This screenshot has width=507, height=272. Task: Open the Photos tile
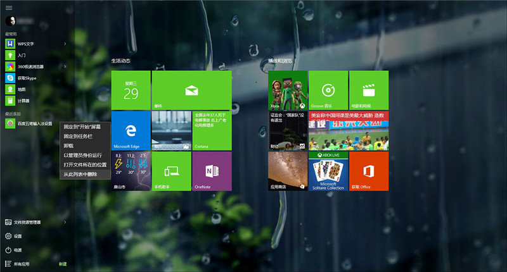click(x=171, y=131)
